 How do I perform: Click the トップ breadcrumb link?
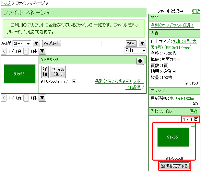tap(6, 3)
